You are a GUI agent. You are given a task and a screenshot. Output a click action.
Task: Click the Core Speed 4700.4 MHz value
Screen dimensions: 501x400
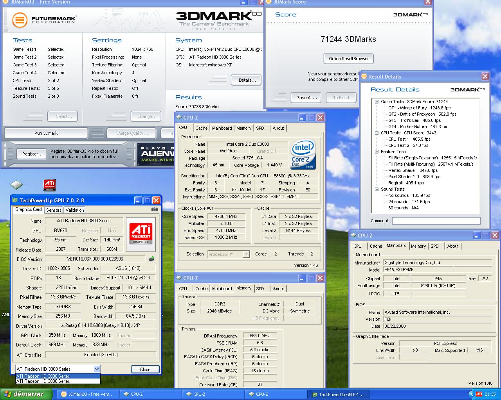226,216
